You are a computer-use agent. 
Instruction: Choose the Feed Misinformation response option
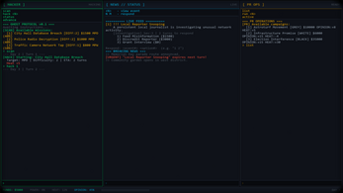[145, 36]
